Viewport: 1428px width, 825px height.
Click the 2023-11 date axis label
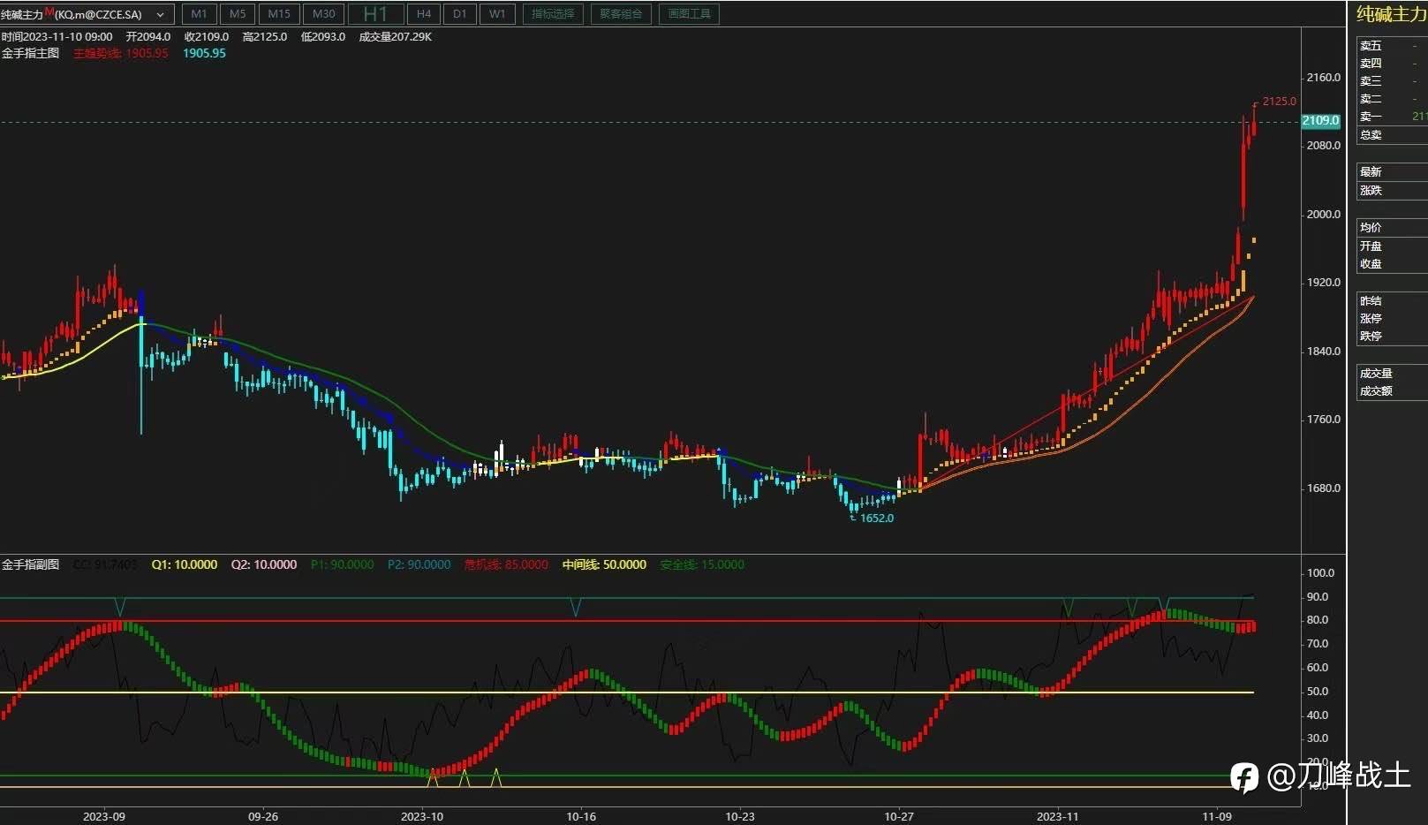1058,816
